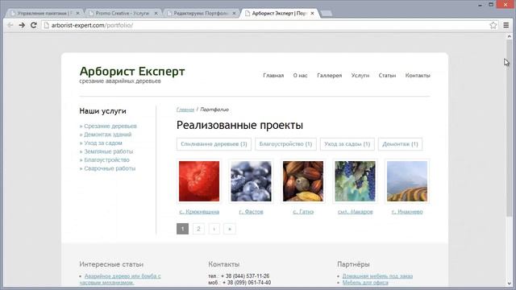Open the Услуги menu item

coord(360,75)
